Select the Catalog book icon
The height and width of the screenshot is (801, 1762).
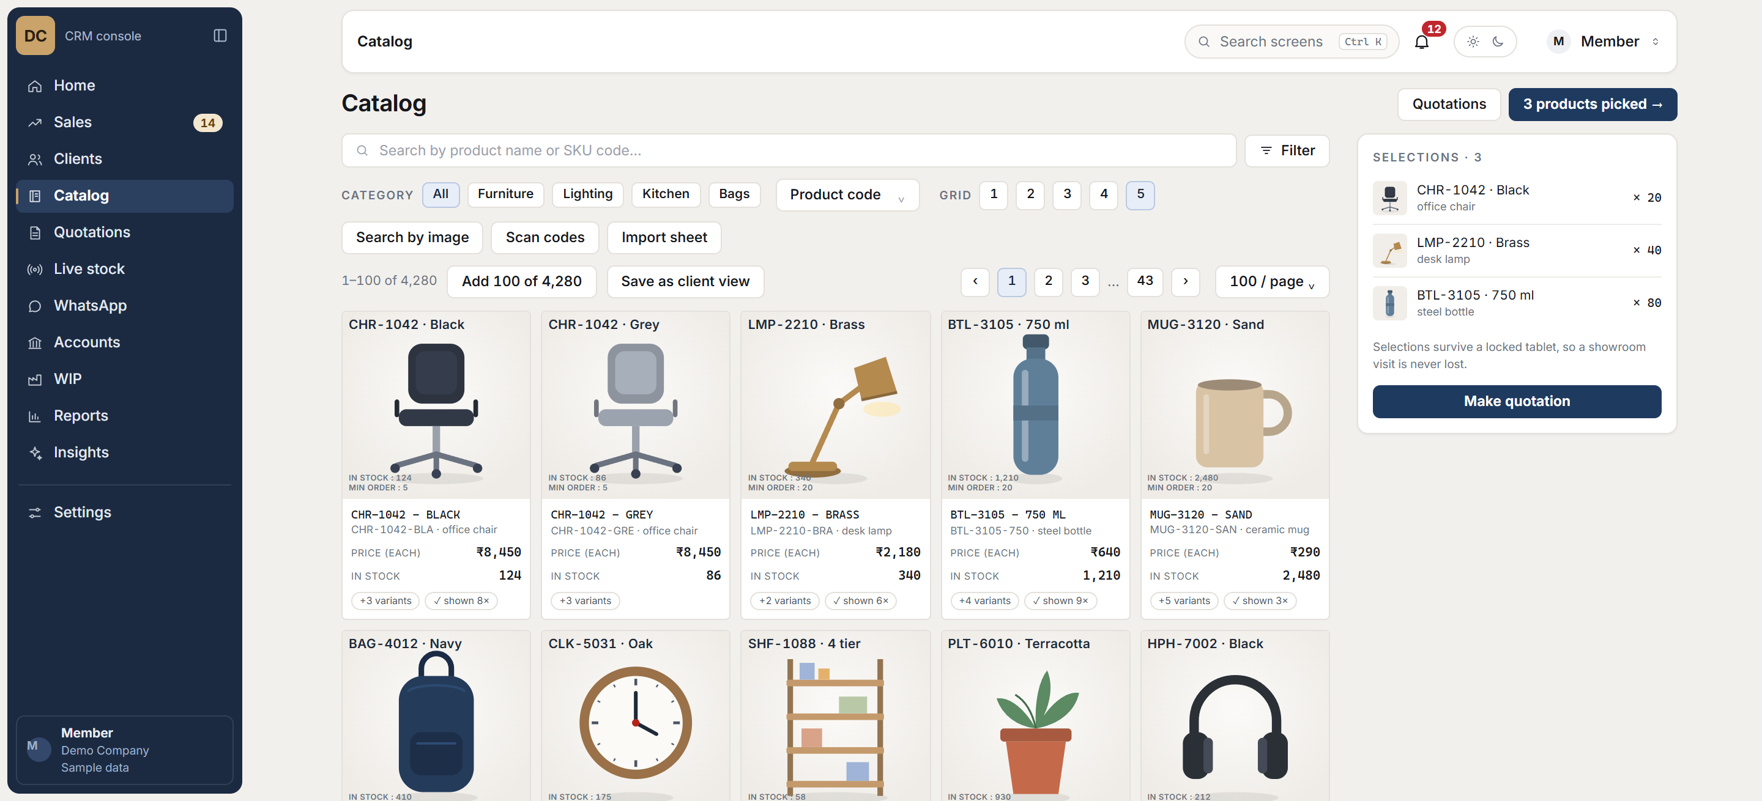point(35,196)
